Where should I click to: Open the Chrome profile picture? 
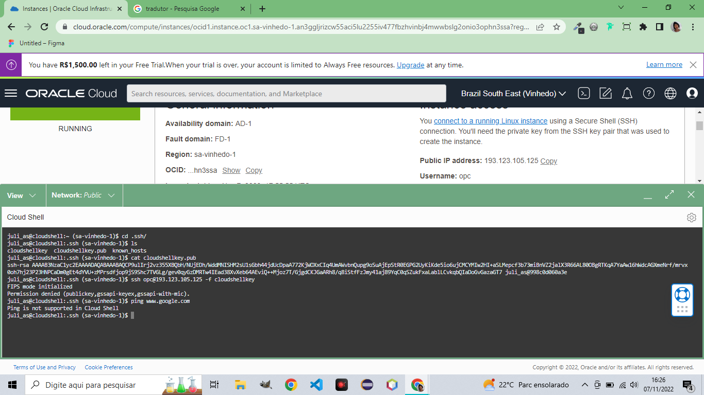(676, 27)
